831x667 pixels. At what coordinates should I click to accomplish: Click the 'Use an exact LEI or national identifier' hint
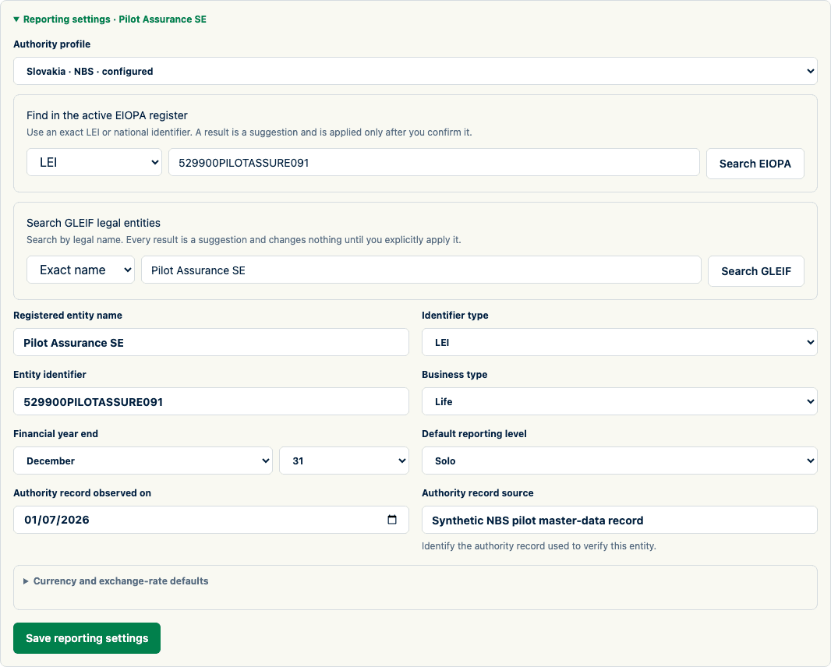pyautogui.click(x=249, y=132)
